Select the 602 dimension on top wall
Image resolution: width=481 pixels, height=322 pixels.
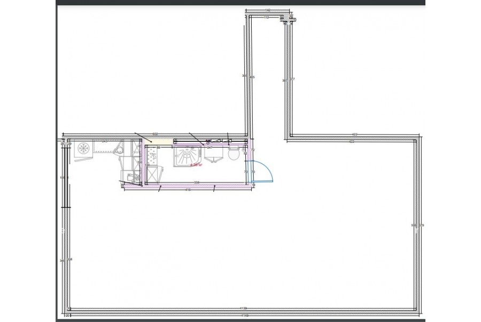(156, 134)
